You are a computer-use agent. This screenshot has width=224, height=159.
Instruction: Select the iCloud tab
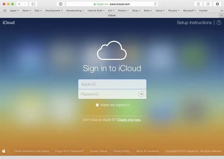[x=112, y=15]
